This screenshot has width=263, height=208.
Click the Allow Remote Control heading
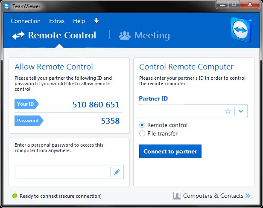tap(54, 67)
